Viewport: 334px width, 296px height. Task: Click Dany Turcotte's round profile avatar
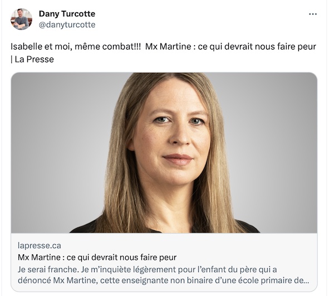(21, 19)
